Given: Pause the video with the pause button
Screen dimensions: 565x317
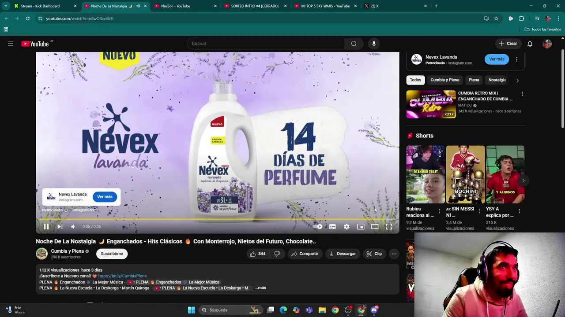Looking at the screenshot, I should pyautogui.click(x=46, y=226).
